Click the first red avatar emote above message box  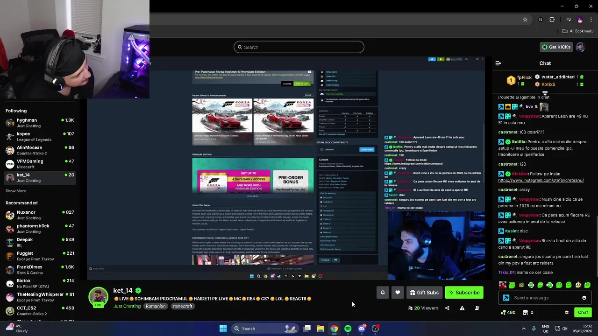503,285
